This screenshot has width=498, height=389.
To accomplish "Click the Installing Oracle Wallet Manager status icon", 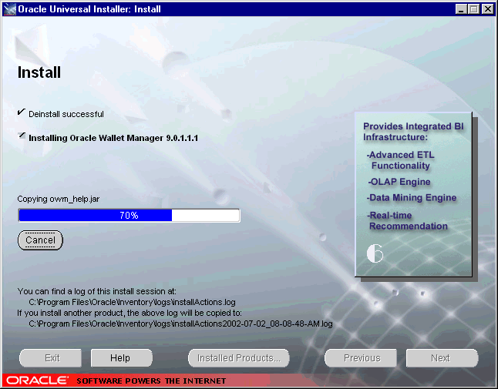I will click(22, 136).
